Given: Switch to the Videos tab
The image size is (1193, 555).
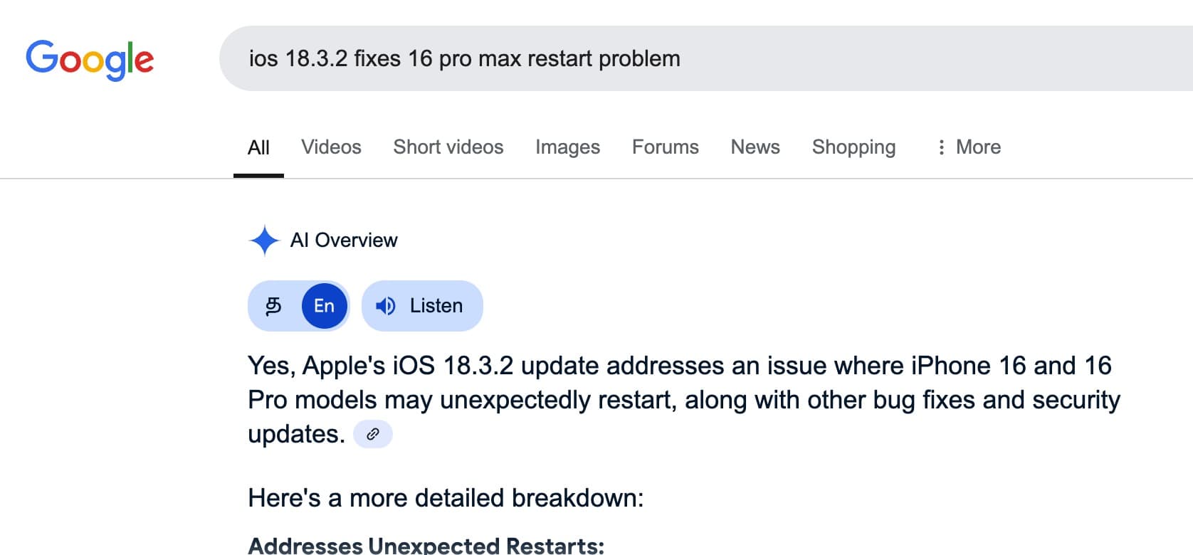Looking at the screenshot, I should 331,147.
